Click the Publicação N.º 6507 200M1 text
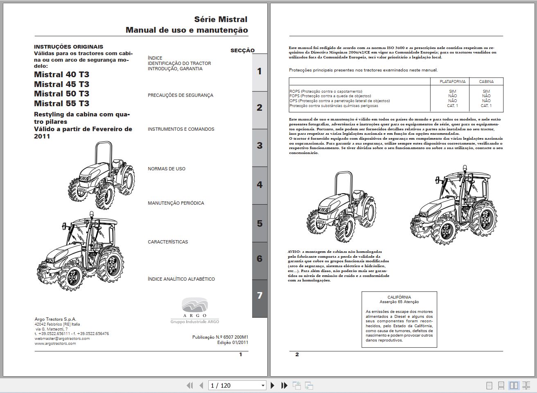Screen dimensions: 537x393 (220, 337)
